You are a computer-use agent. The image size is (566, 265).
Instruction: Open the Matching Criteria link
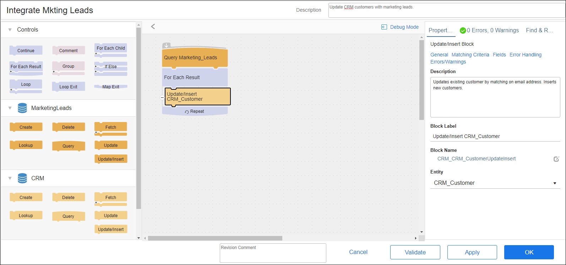[x=470, y=55]
